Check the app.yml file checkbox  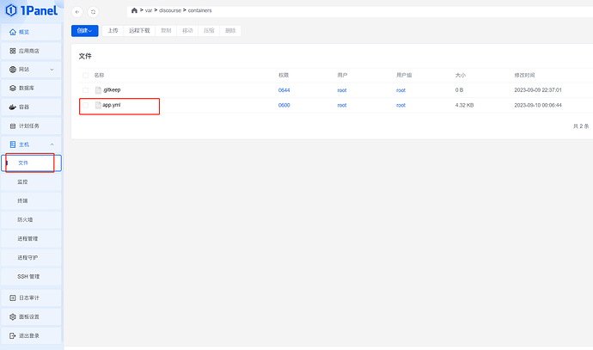coord(86,105)
